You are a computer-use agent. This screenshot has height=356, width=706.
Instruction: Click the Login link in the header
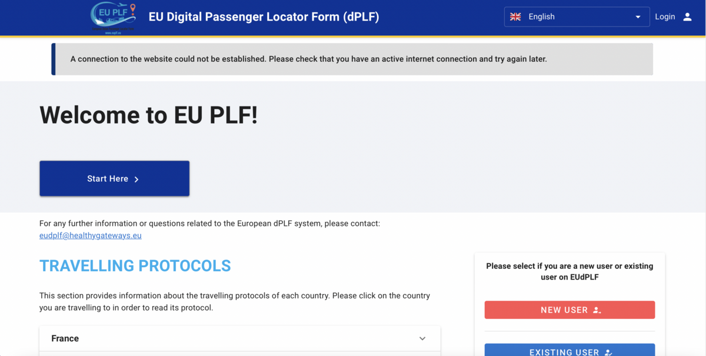click(x=665, y=16)
